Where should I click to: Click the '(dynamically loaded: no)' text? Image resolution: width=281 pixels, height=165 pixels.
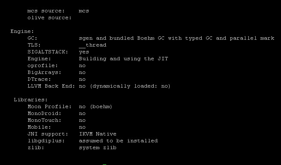(130, 86)
